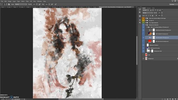Select the red color fill thumbnail
Image resolution: width=178 pixels, height=100 pixels.
[150, 41]
